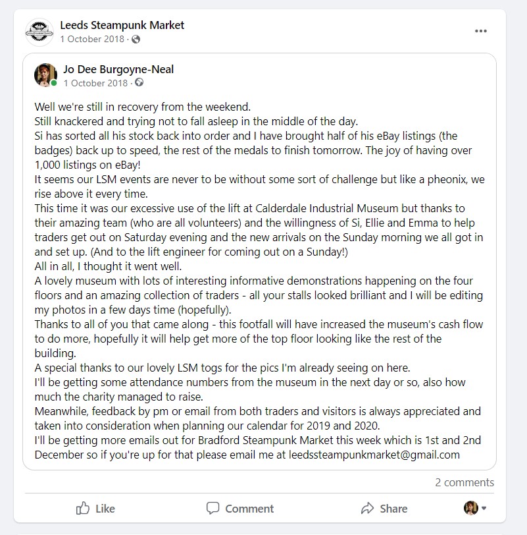Open Leeds Steampunk Market page name link

point(122,25)
